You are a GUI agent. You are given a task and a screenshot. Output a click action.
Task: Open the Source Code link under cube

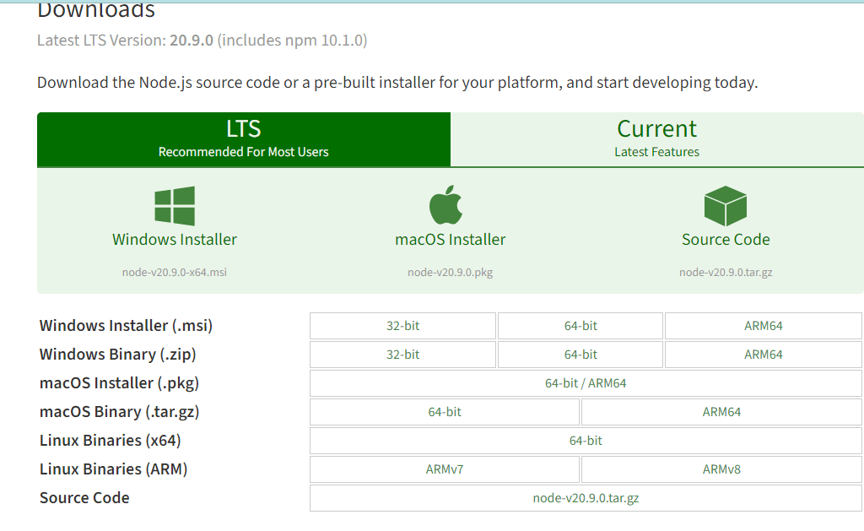[x=726, y=239]
